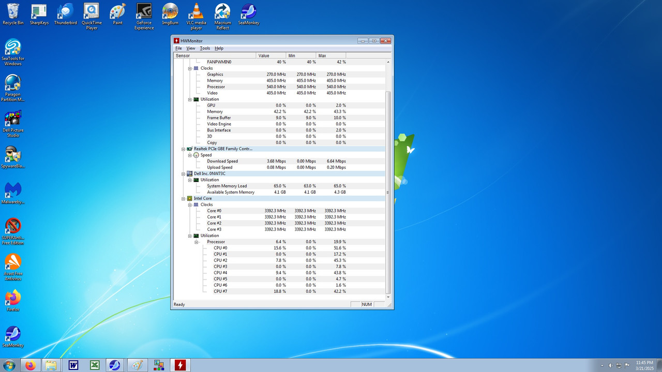Launch ImgBurn from the desktop
Screen dimensions: 662x372
170,13
